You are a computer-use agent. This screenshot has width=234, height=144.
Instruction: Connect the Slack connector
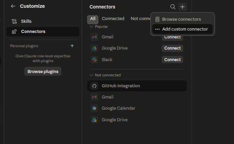pos(172,59)
